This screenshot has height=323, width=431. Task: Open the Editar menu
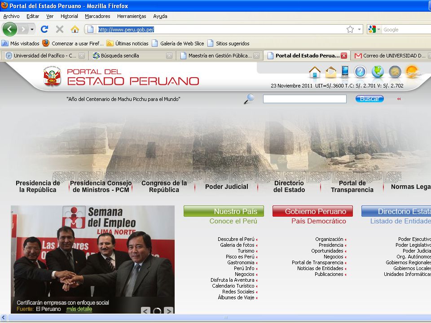click(x=33, y=16)
